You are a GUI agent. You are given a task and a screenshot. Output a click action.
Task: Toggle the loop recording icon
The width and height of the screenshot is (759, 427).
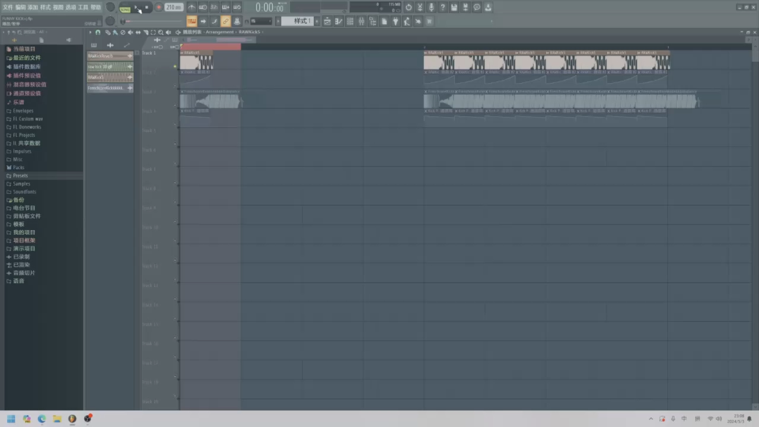[237, 7]
